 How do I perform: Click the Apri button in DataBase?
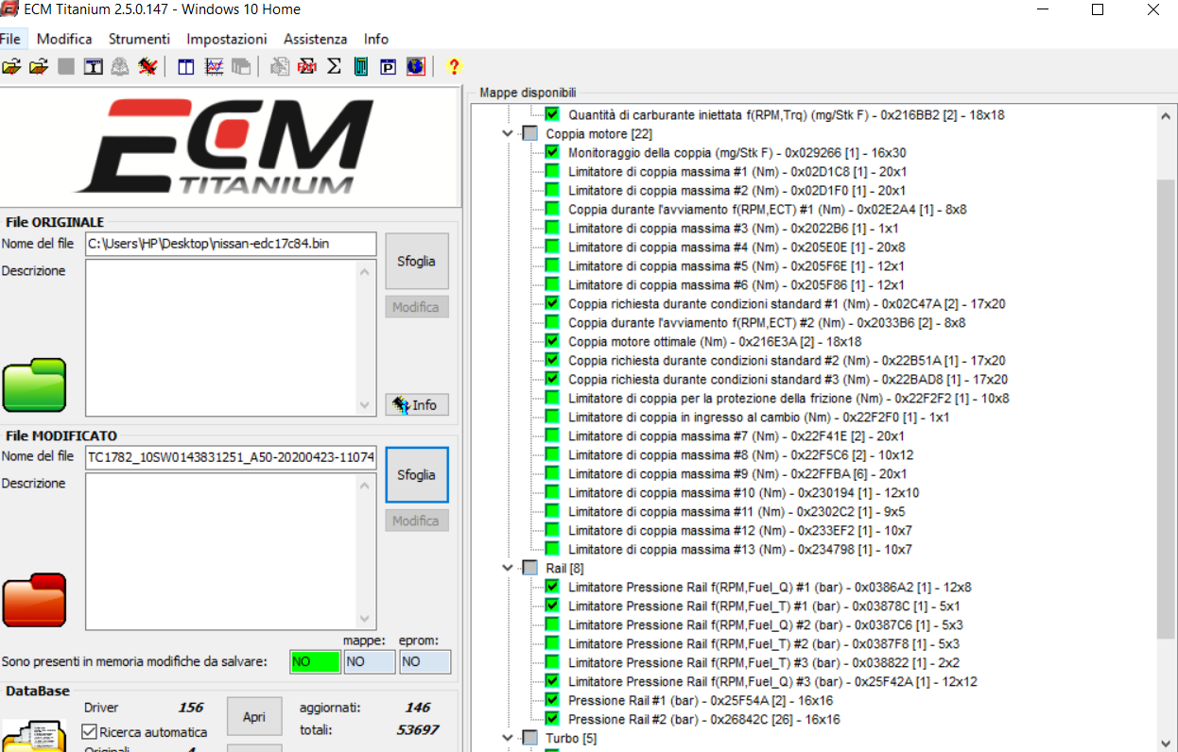[254, 717]
